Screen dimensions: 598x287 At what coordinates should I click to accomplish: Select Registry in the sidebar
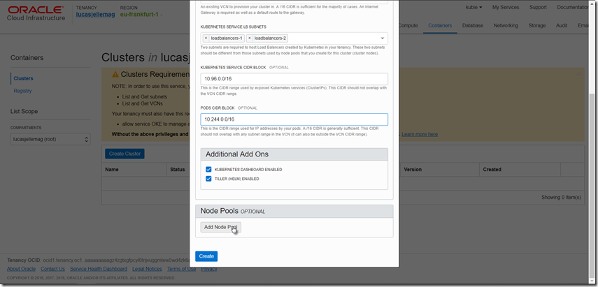[x=22, y=91]
